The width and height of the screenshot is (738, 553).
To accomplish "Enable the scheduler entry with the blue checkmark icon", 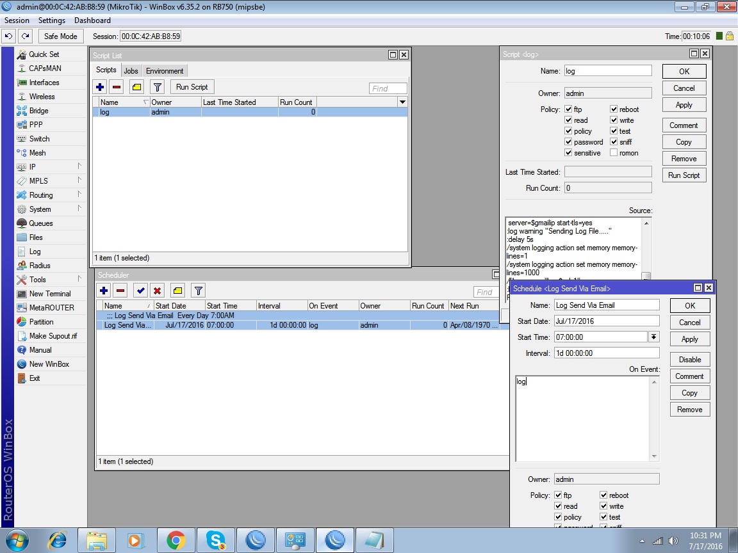I will (x=140, y=291).
